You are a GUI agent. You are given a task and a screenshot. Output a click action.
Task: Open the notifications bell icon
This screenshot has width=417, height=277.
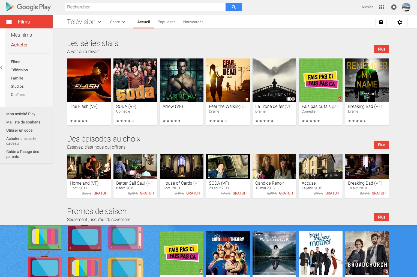394,7
